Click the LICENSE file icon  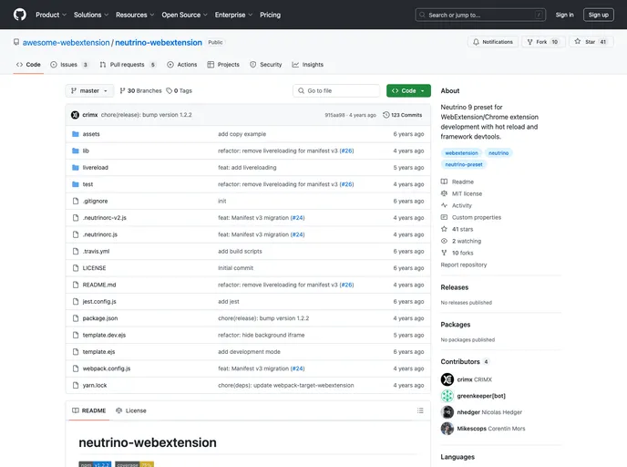coord(75,268)
